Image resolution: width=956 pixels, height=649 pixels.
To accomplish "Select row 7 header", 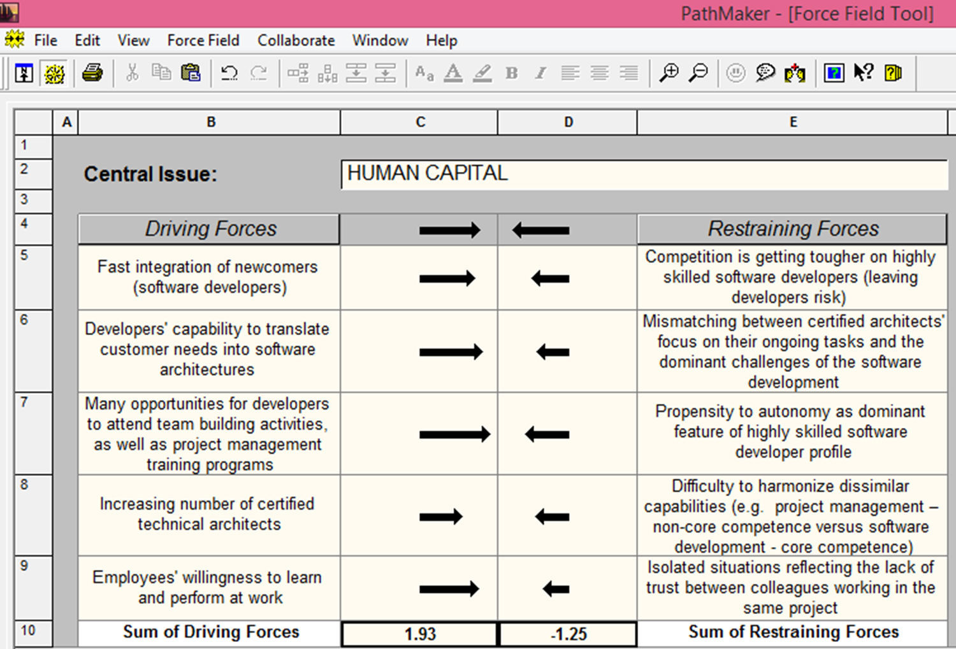I will click(33, 433).
